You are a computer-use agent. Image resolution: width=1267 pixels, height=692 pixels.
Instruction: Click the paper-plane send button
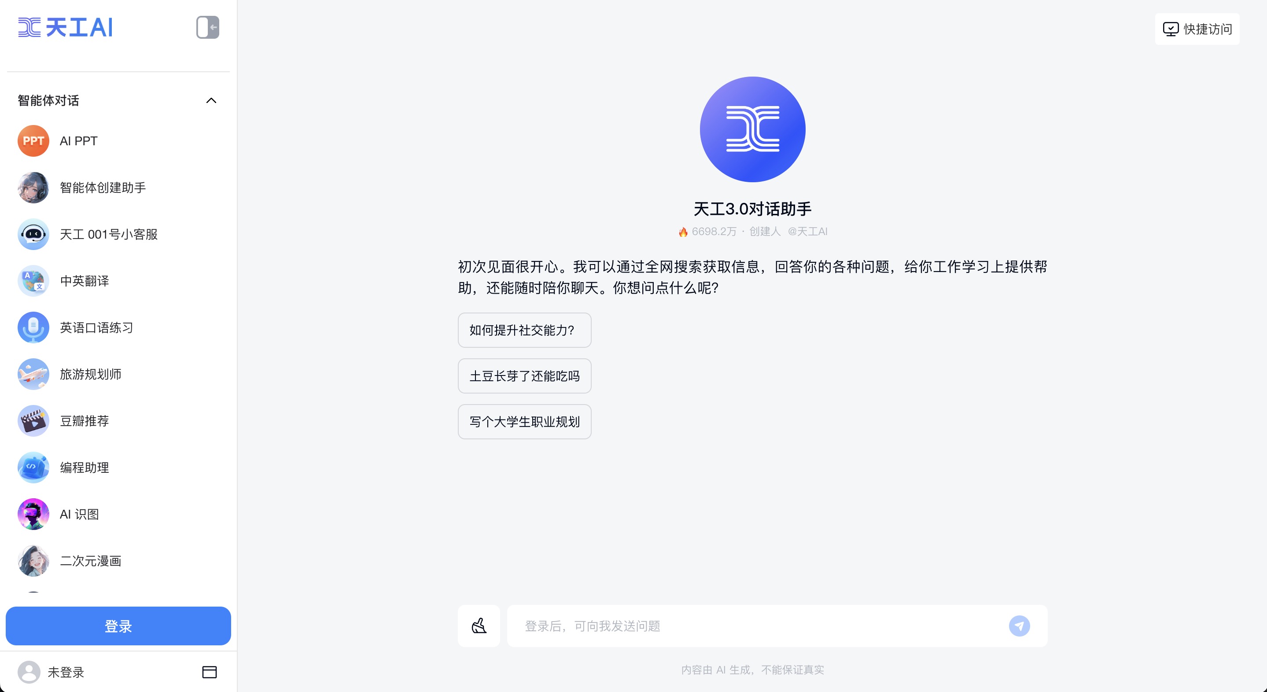pos(1019,626)
